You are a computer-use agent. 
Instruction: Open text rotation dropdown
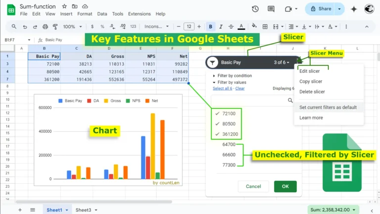332,27
